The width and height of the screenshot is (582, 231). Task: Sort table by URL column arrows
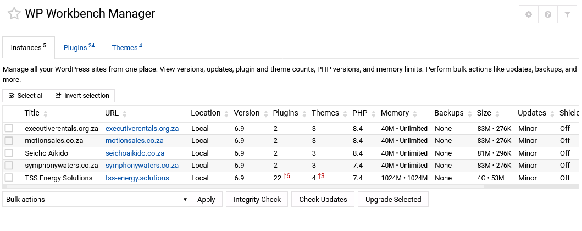click(125, 113)
